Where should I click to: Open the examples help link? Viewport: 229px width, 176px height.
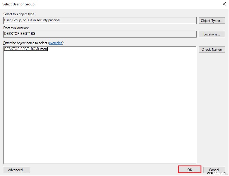tap(56, 43)
